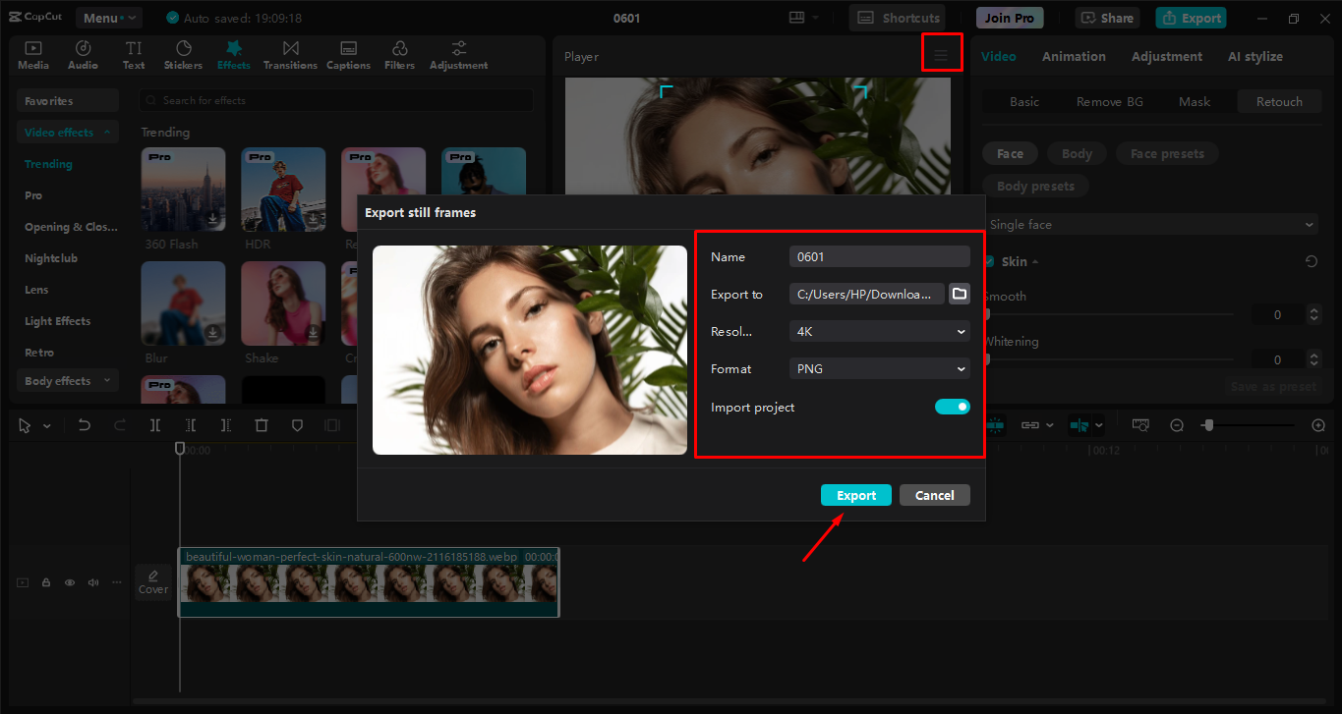Click the Export button in dialog
This screenshot has height=714, width=1342.
pyautogui.click(x=855, y=495)
